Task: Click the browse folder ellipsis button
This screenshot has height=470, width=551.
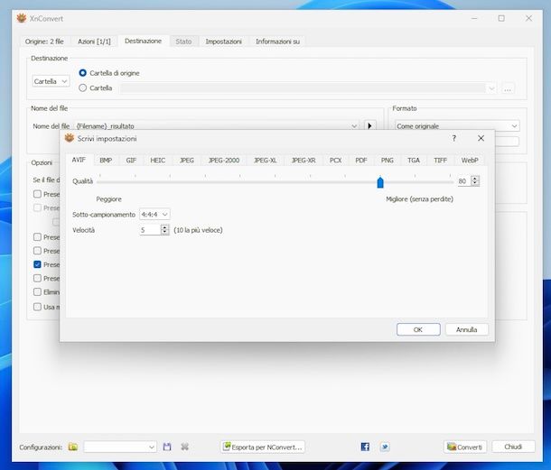Action: pyautogui.click(x=507, y=88)
